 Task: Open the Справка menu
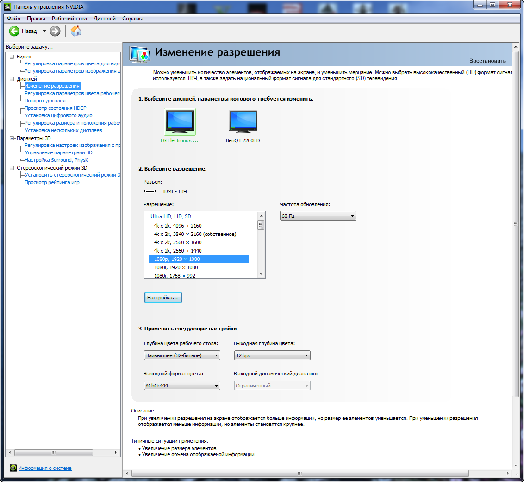click(133, 19)
